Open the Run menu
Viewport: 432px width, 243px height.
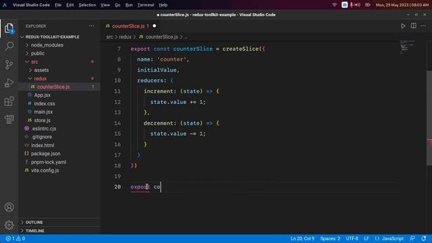click(x=129, y=5)
